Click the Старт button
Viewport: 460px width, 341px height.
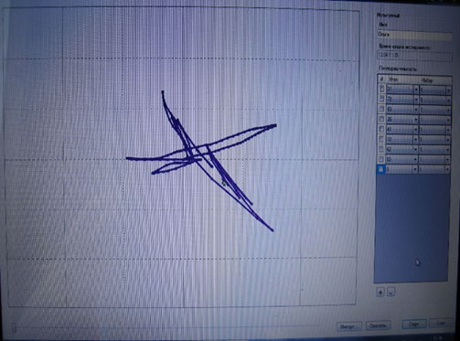point(413,324)
